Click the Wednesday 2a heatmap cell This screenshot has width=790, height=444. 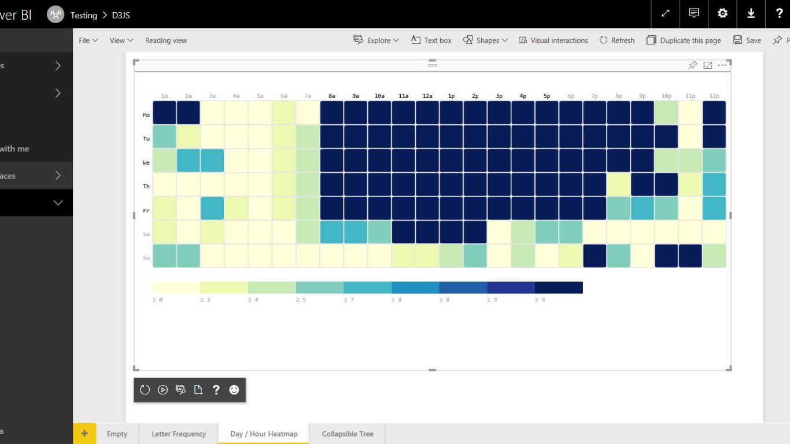(x=189, y=160)
